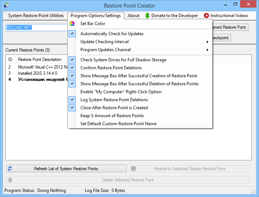Screen dimensions: 259x197
Task: Click the ID column header
Action: [x=11, y=59]
